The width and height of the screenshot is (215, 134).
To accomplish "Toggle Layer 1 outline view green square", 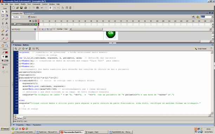I will tap(36, 24).
